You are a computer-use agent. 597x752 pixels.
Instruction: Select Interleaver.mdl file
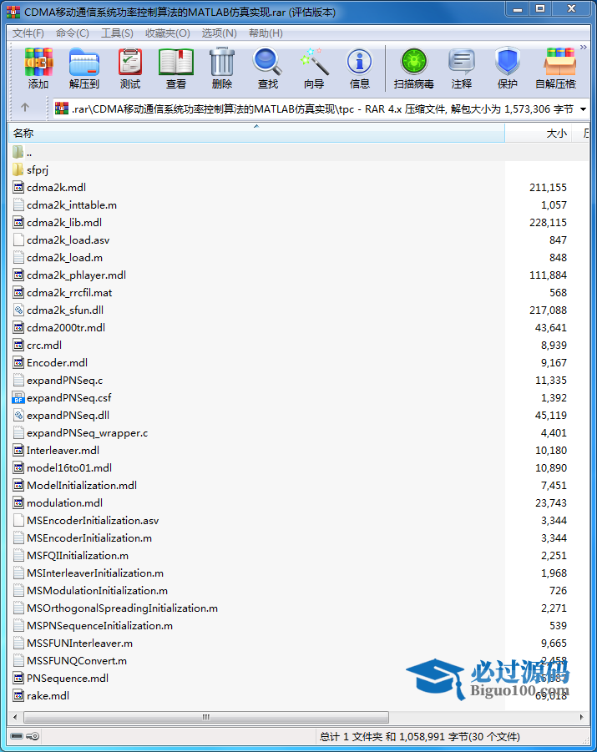[63, 451]
